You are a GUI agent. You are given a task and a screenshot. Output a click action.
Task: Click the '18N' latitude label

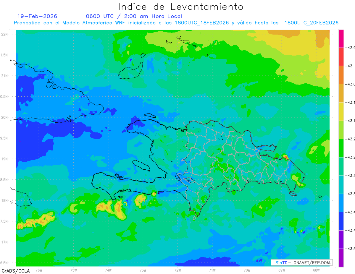[x=4, y=200]
